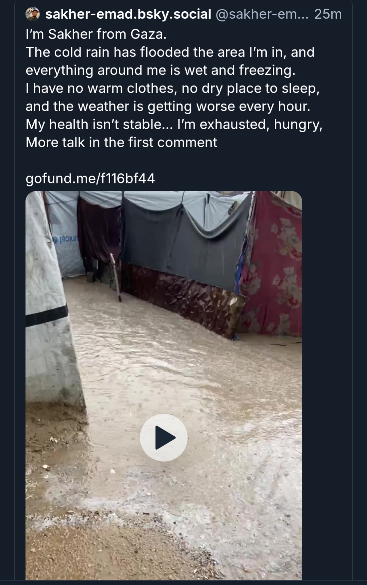The height and width of the screenshot is (585, 367).
Task: Play the flooded tent video
Action: point(164,437)
